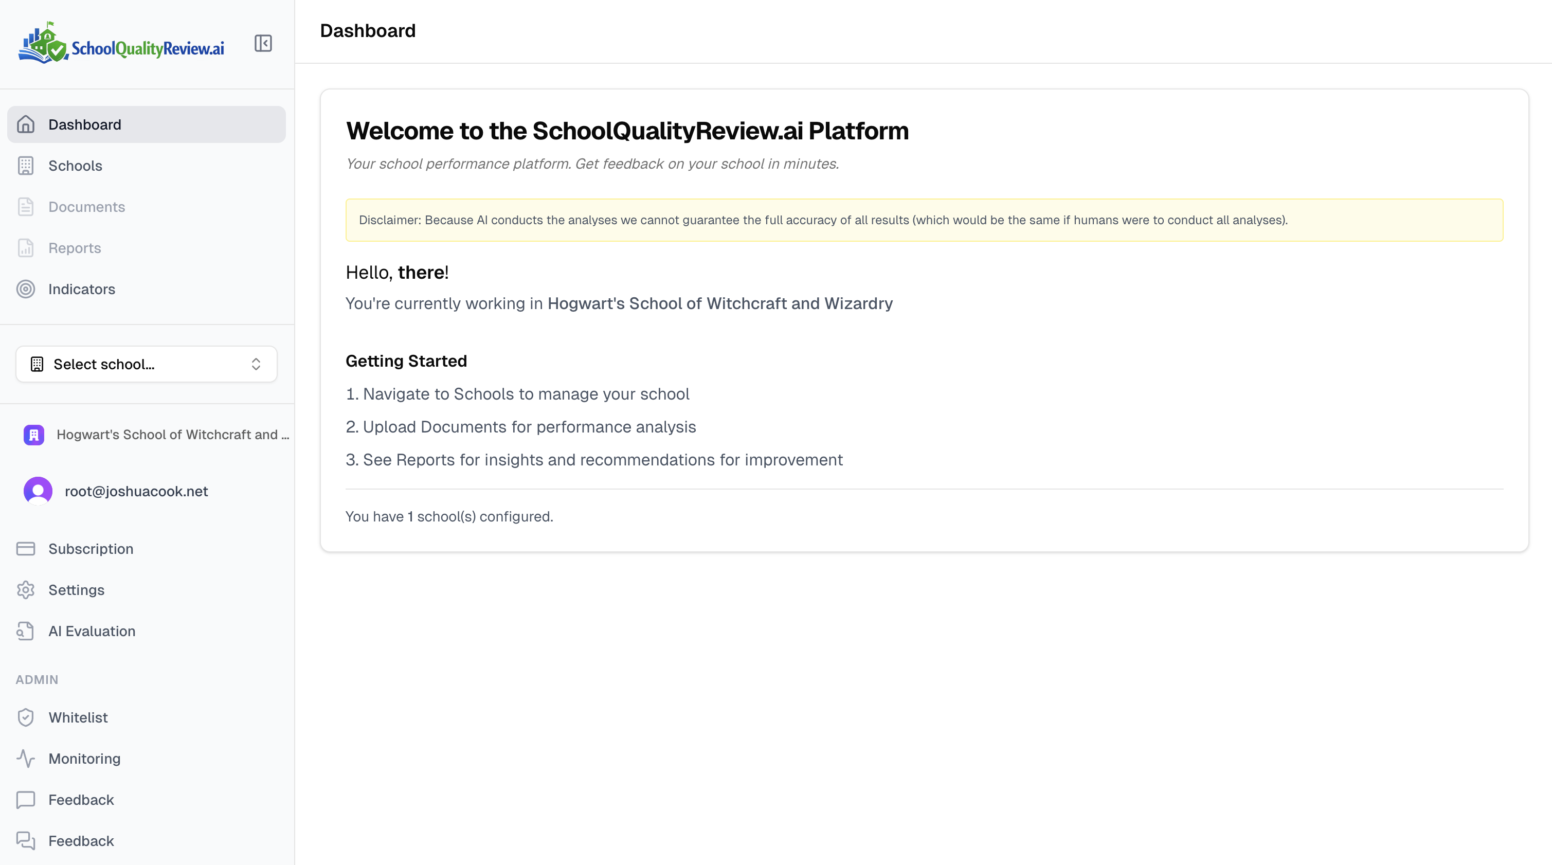This screenshot has width=1552, height=865.
Task: Open the Select school dropdown
Action: [146, 364]
